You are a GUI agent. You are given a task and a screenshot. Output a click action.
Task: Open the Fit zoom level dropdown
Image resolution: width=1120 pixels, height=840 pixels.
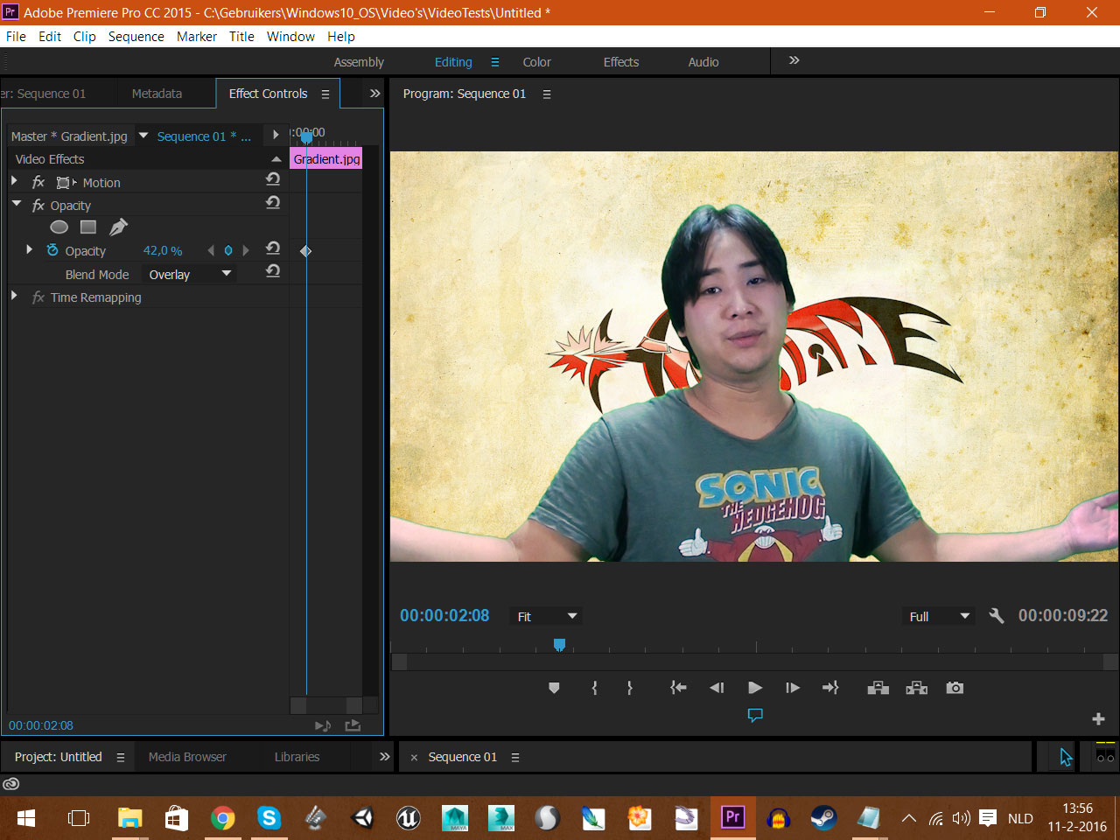pos(544,616)
